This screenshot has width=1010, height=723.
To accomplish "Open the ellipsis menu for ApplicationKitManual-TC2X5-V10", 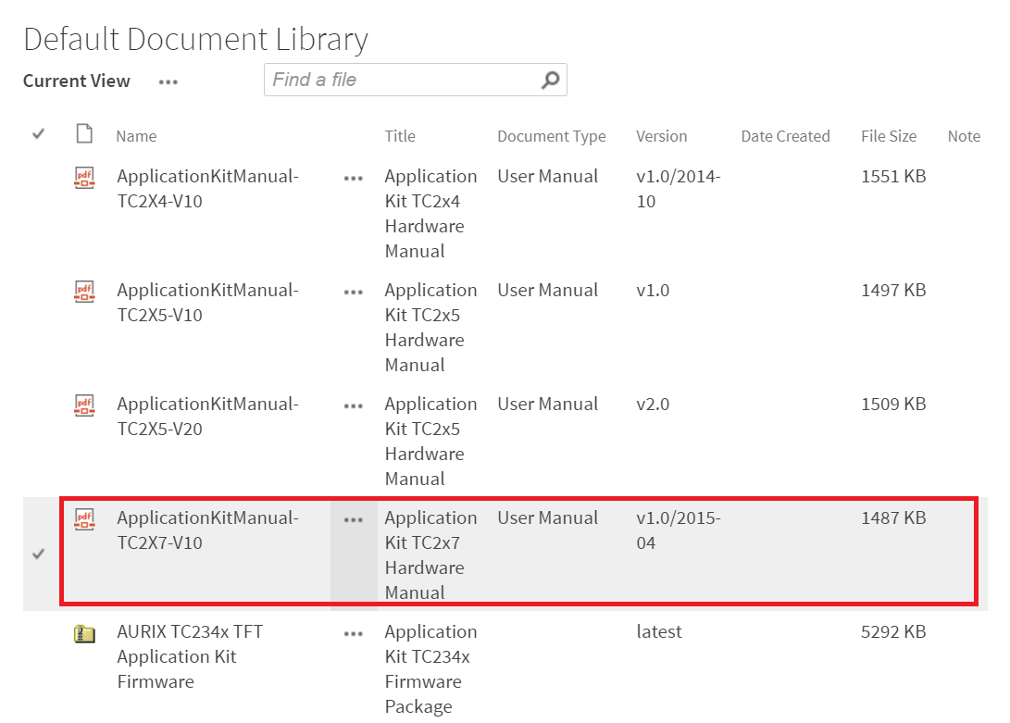I will [353, 293].
